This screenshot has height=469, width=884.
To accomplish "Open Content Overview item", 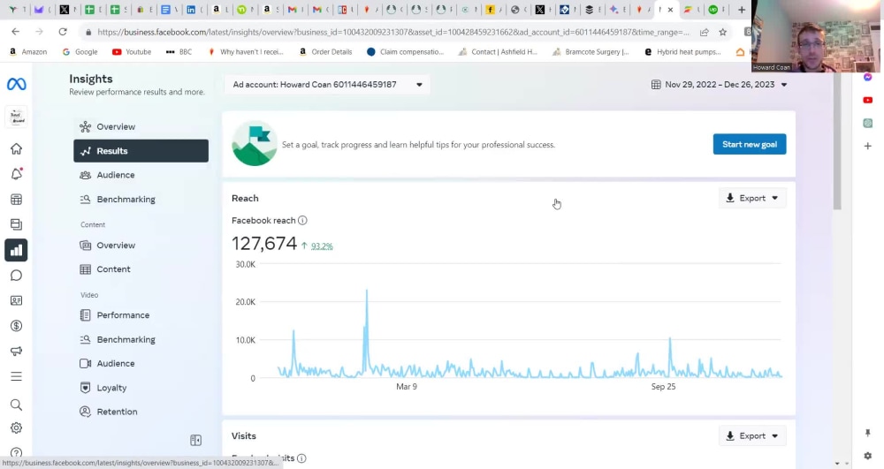I will 141,246.
